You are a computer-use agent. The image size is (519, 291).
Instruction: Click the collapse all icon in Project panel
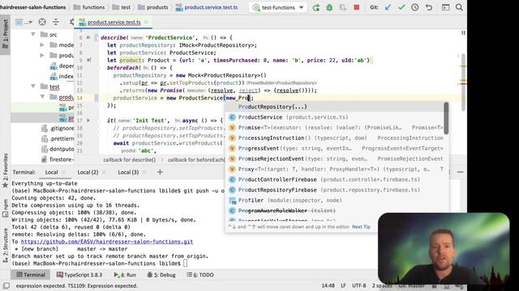(x=56, y=22)
